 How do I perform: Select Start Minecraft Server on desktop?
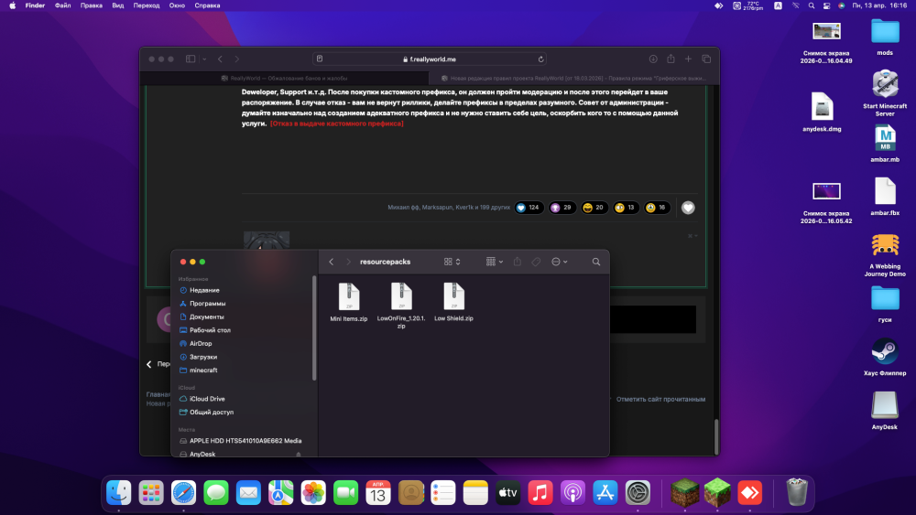pos(885,93)
